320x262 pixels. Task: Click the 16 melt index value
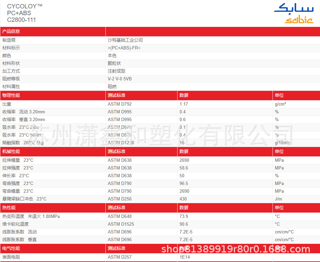pyautogui.click(x=182, y=143)
